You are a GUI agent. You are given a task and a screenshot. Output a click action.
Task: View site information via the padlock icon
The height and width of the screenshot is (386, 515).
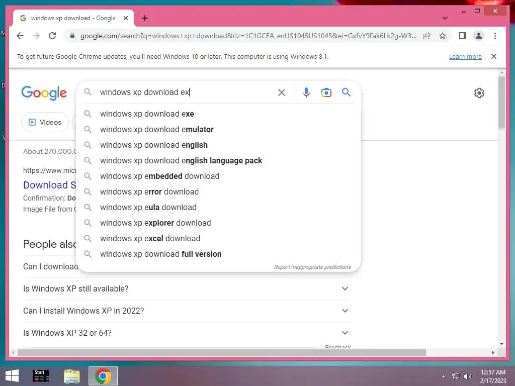click(72, 36)
